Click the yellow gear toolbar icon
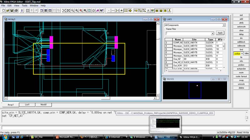250x140 pixels. (x=130, y=11)
